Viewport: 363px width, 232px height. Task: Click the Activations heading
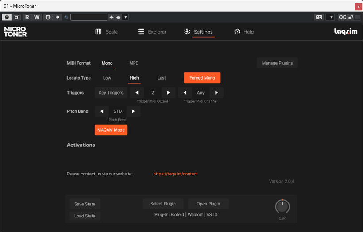(x=81, y=145)
